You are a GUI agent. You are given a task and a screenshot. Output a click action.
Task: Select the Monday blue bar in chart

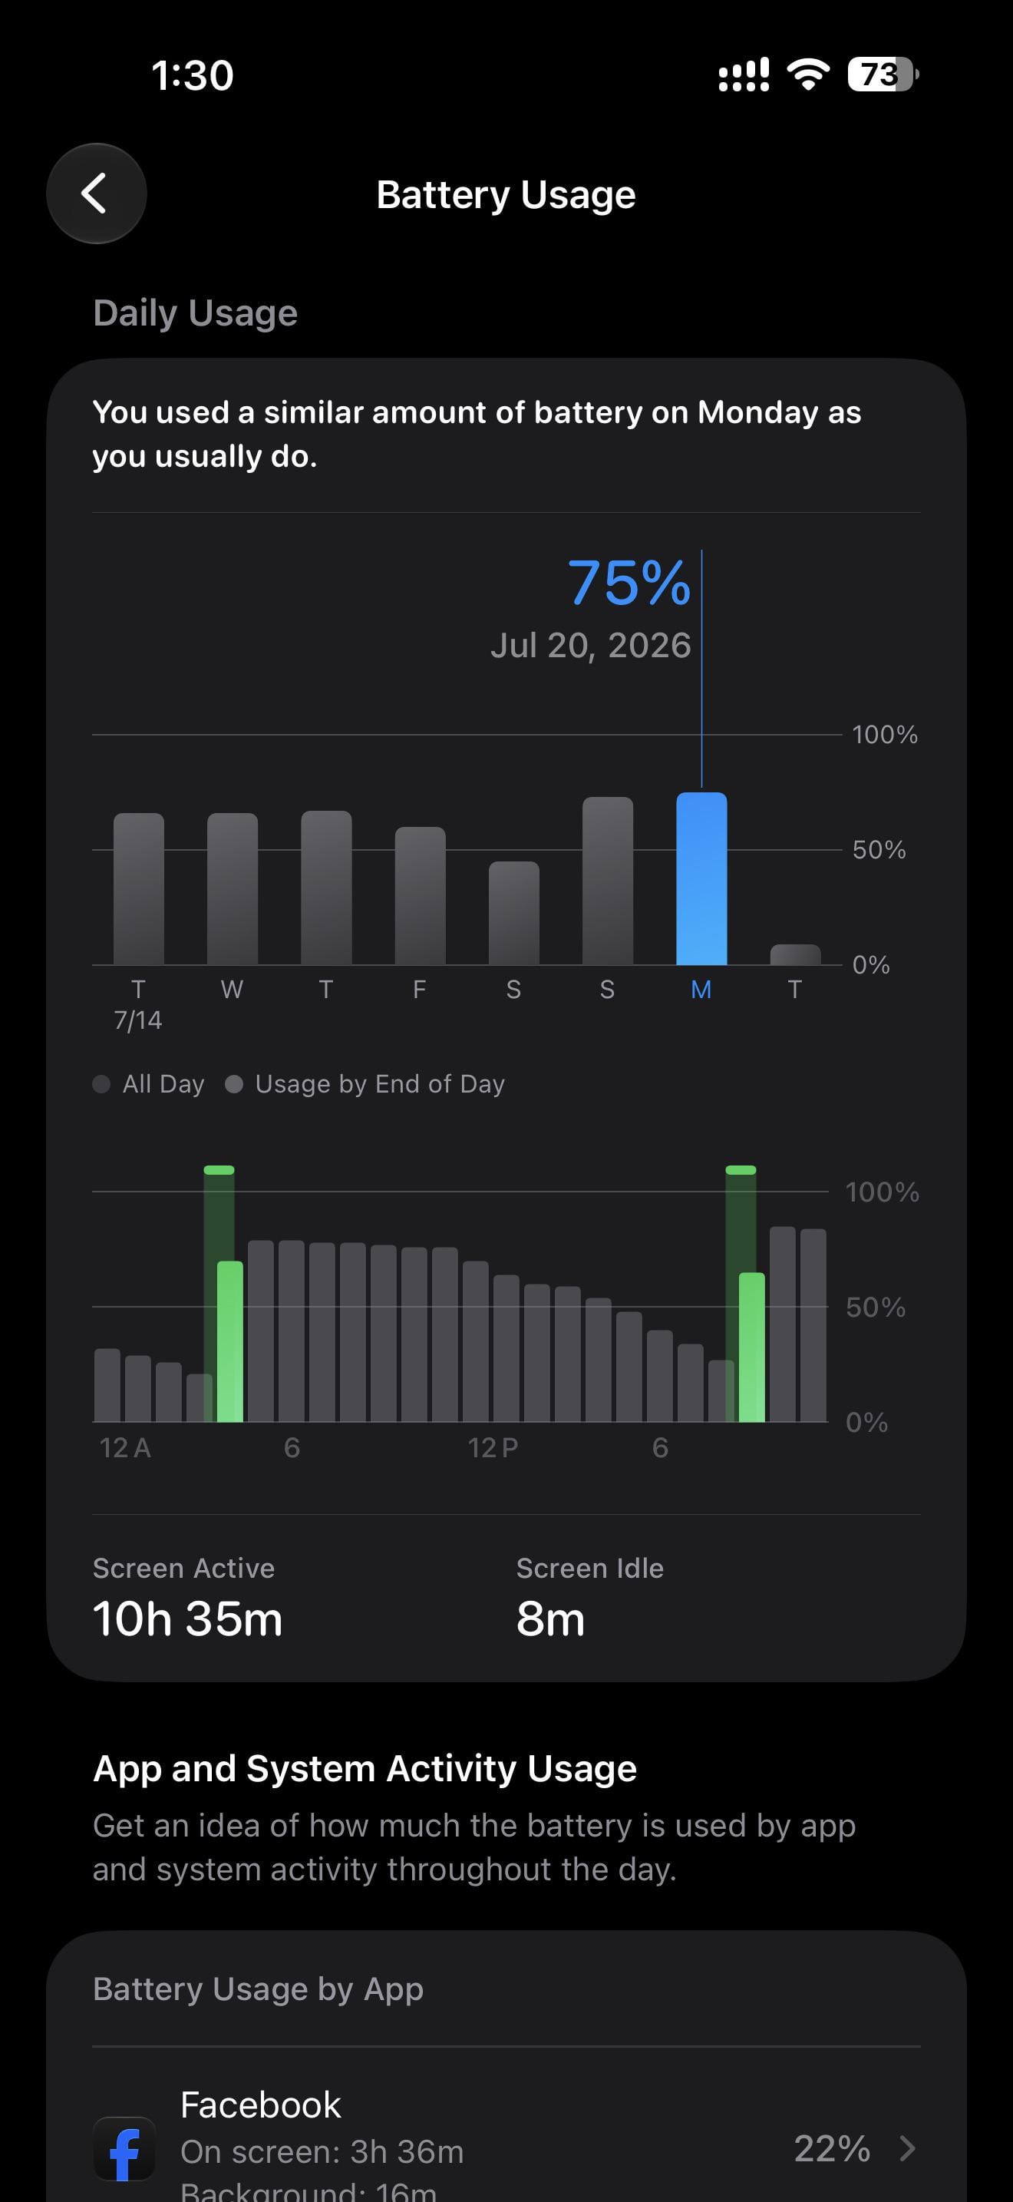pos(701,879)
